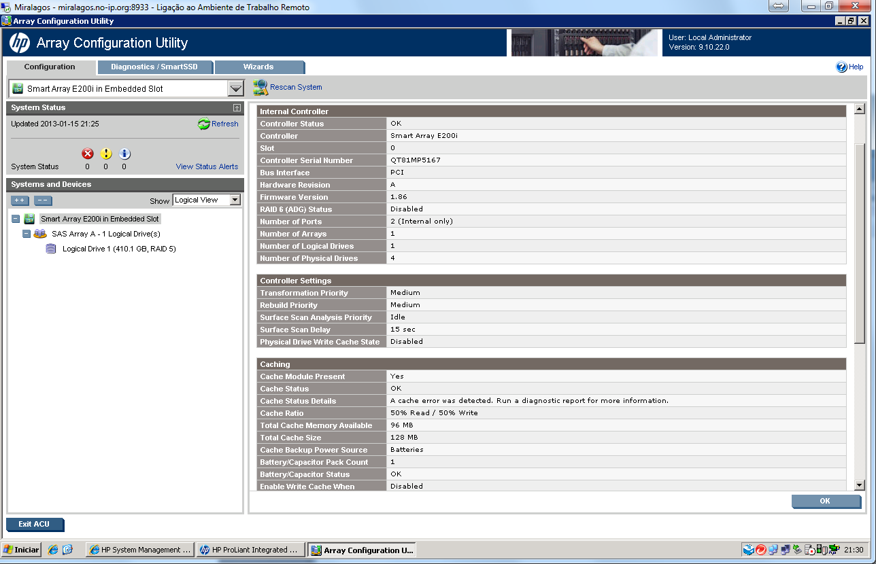Screen dimensions: 876x564
Task: Select SAS Array A - 1 Logical Drive(s)
Action: pyautogui.click(x=106, y=234)
